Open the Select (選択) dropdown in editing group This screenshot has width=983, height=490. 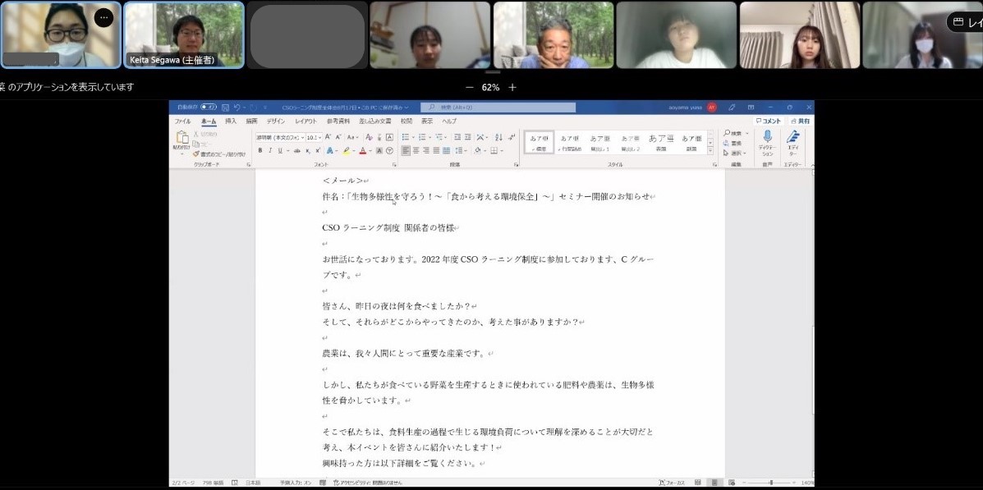(734, 153)
